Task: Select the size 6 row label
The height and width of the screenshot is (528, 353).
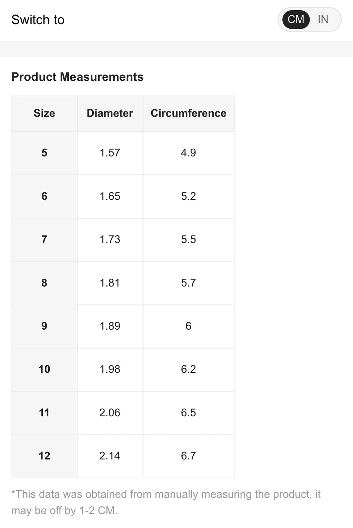Action: point(44,196)
